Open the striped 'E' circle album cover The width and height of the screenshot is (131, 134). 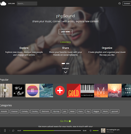(33, 91)
